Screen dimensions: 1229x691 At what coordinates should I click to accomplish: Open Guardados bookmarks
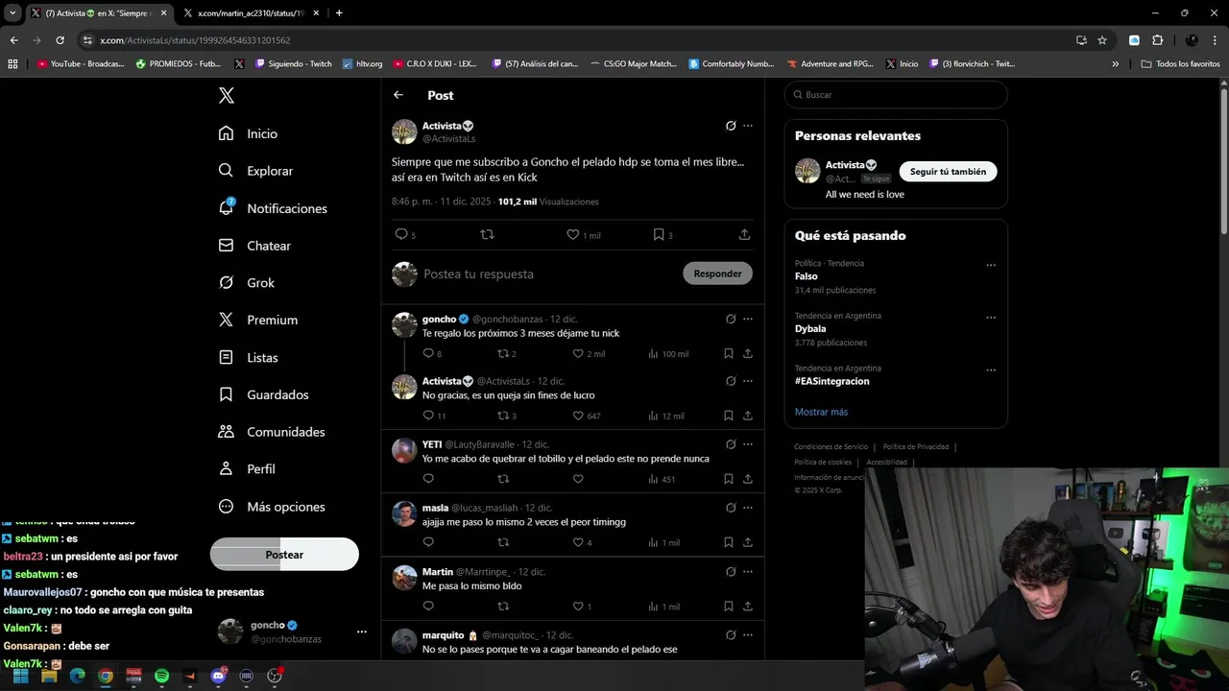click(x=264, y=394)
